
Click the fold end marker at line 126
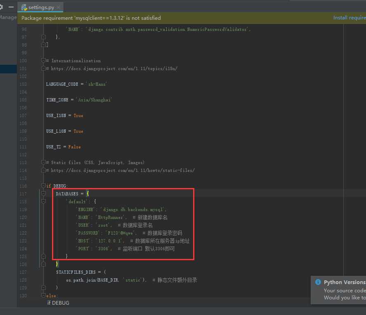(x=43, y=264)
